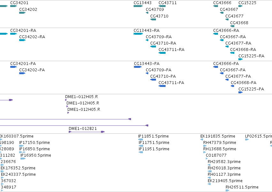Click EST label IP11951.5prime
This screenshot has width=272, height=192.
coord(154,149)
